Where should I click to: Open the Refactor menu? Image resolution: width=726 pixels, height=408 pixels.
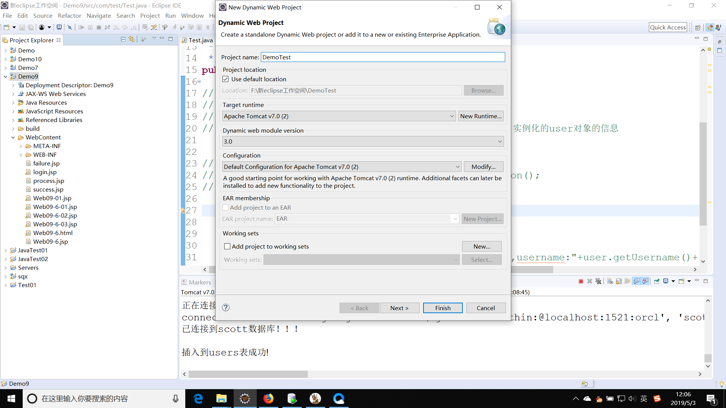coord(70,15)
